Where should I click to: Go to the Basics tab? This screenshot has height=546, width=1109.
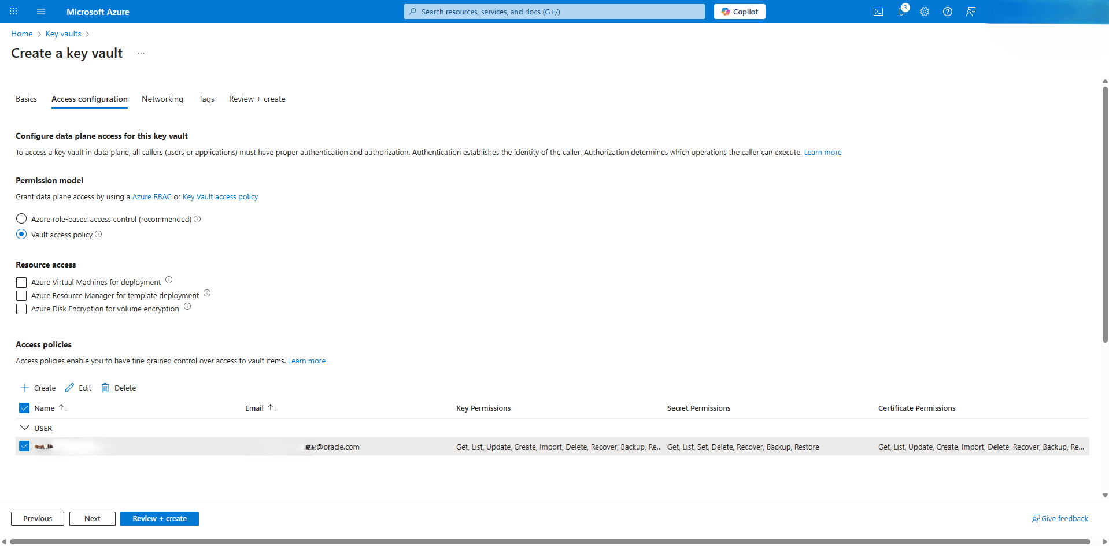26,99
